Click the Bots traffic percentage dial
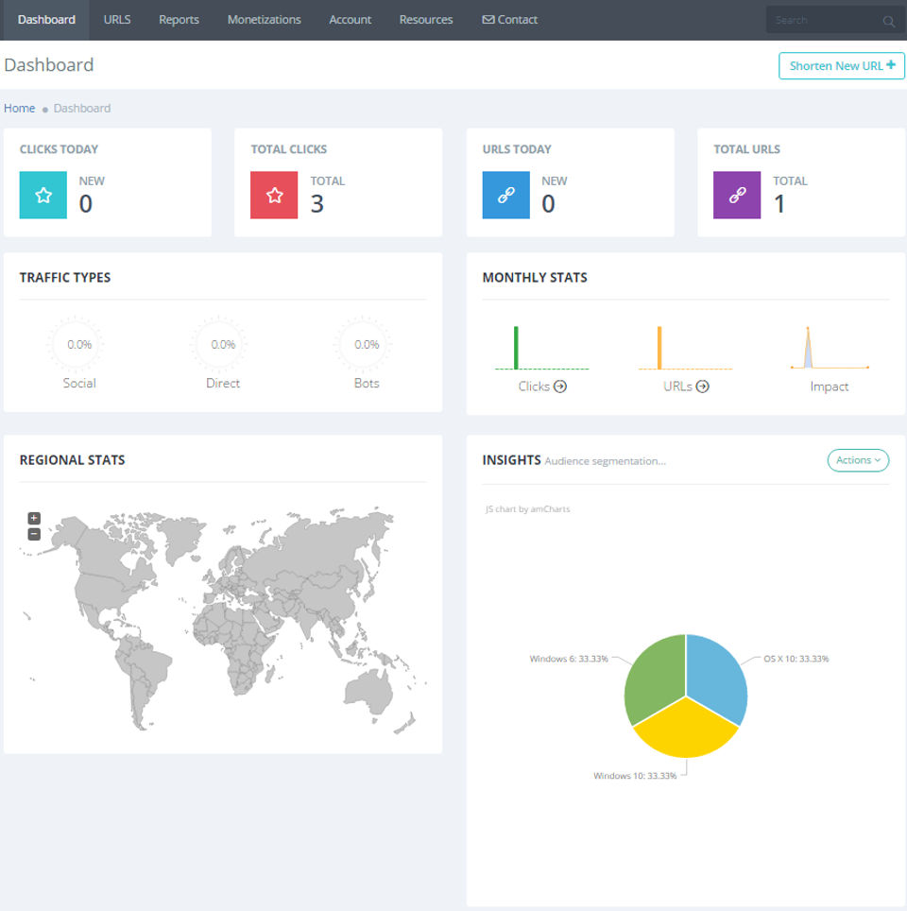 [x=363, y=344]
